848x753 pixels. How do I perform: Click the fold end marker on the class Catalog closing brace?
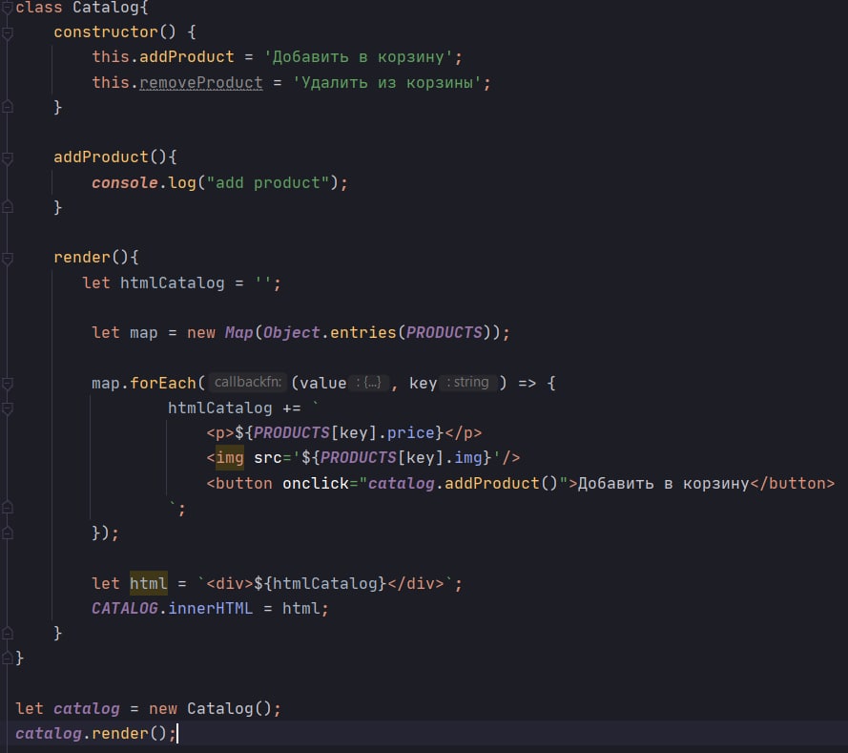click(x=7, y=659)
